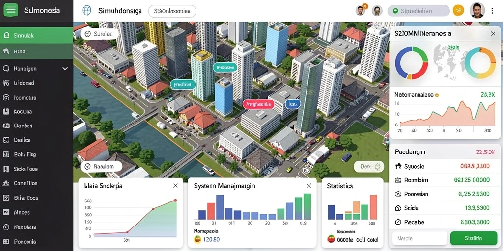Select the Sinnulak sidebar item

36,35
